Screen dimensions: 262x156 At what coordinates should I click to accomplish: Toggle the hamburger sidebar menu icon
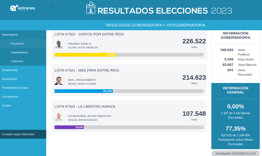click(53, 8)
